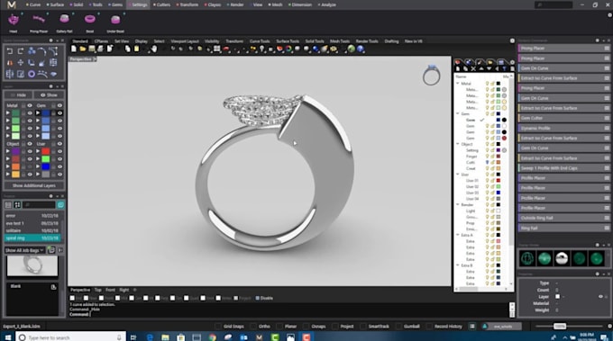This screenshot has width=613, height=341.
Task: Click the undo arrow in Quick Commands
Action: point(10,51)
